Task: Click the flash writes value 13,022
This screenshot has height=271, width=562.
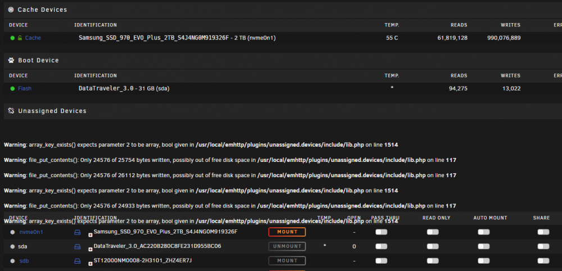Action: click(511, 88)
